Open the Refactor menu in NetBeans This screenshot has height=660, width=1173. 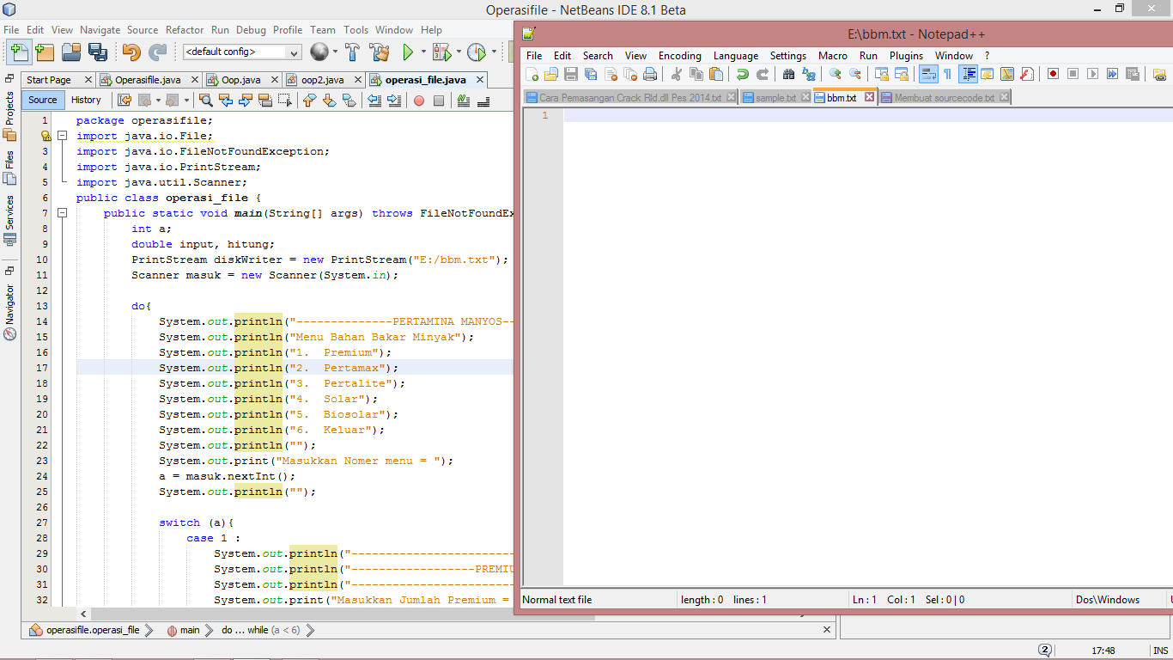185,29
